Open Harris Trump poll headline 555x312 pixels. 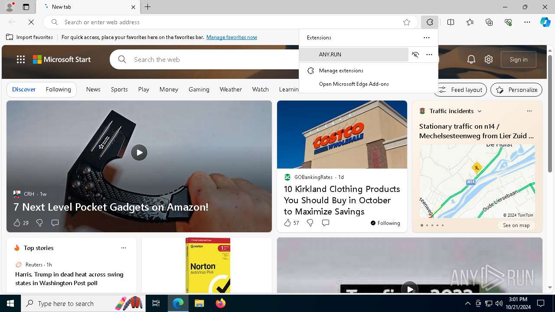[x=69, y=279]
